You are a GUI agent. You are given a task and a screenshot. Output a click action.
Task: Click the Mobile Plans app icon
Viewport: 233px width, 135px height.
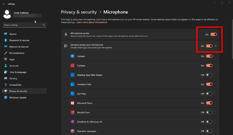point(72,112)
